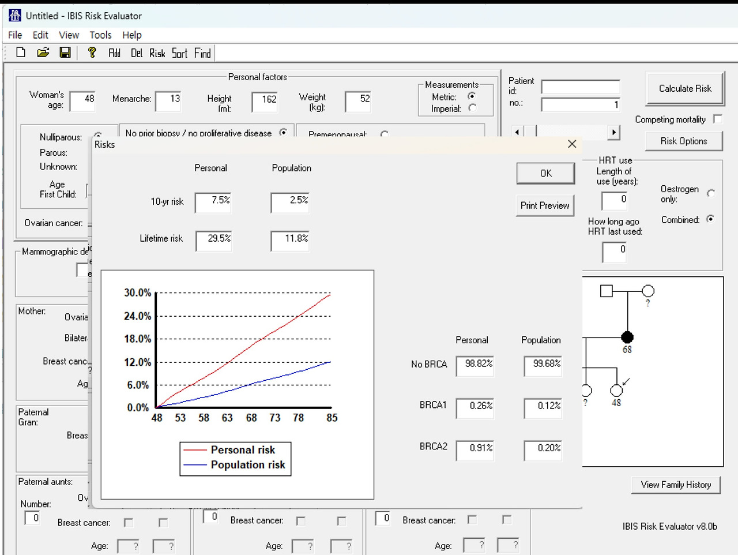This screenshot has width=738, height=555.
Task: Click the Calculate Risk button
Action: point(685,89)
